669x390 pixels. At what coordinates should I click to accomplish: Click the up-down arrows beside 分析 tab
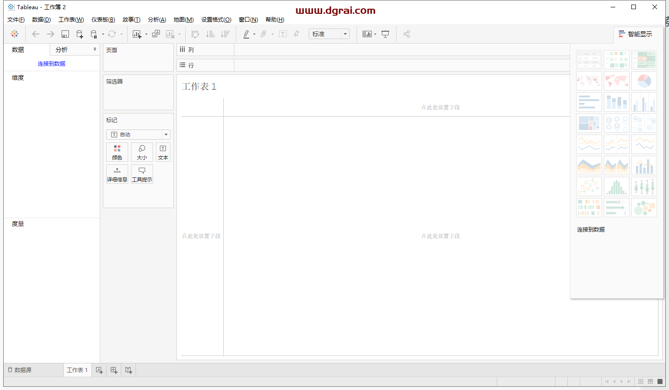pos(95,49)
